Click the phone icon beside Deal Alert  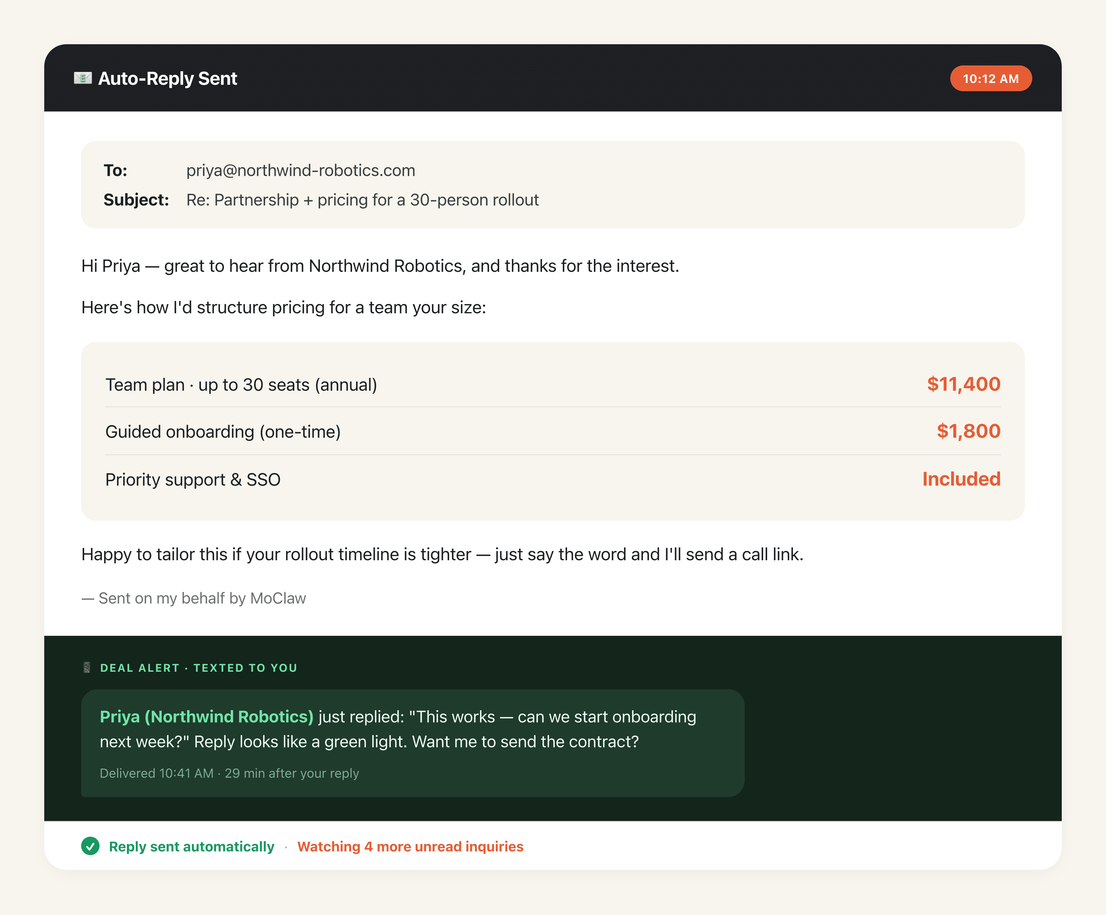tap(87, 667)
